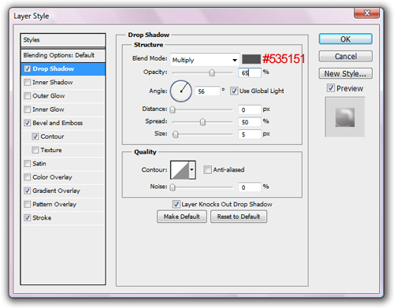Viewport: 394px width, 308px height.
Task: Select the Drop Shadow label in list
Action: click(54, 69)
